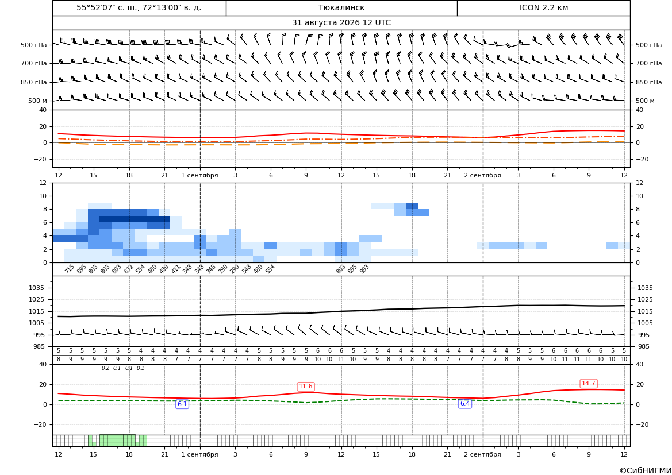Screen dimensions: 672x475
Task: Click the green precipitation bar near 18 hours
Action: point(117,441)
